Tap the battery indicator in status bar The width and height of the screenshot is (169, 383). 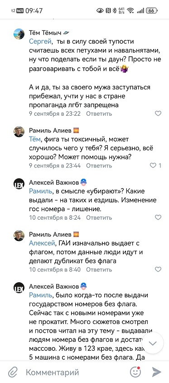[x=152, y=10]
